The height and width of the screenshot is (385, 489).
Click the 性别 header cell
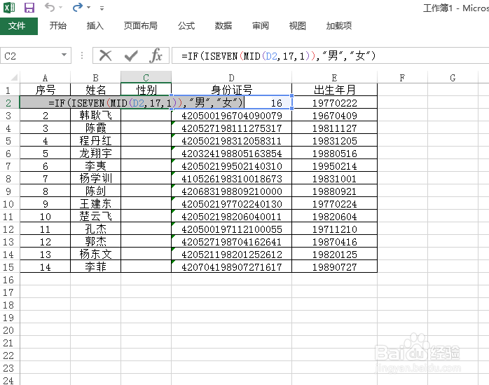tap(146, 90)
